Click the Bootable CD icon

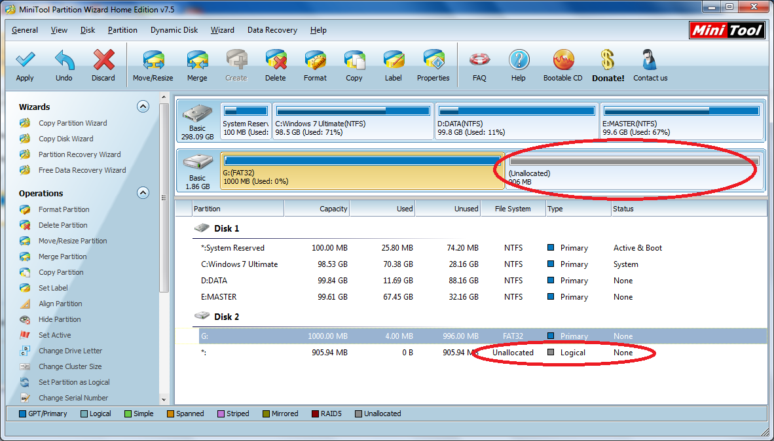(x=563, y=60)
